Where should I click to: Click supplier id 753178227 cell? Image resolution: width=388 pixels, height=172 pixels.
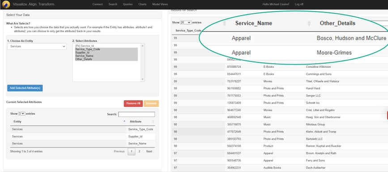234,81
